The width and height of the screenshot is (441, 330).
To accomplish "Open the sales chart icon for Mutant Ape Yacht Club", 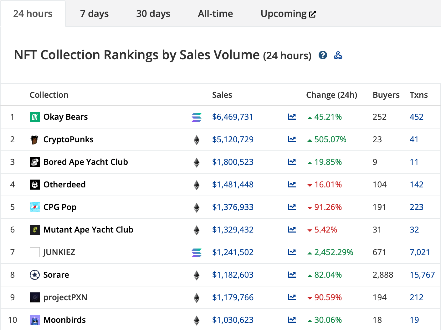I will [x=292, y=230].
